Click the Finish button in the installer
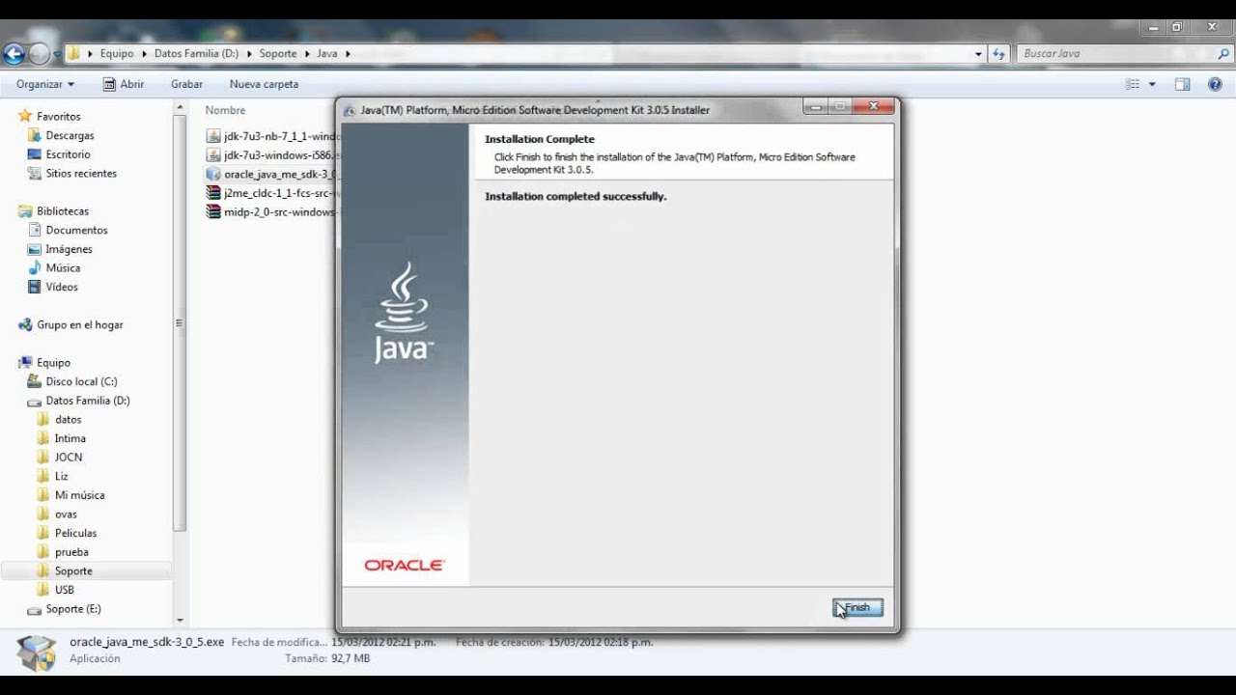Viewport: 1236px width, 695px height. (857, 608)
